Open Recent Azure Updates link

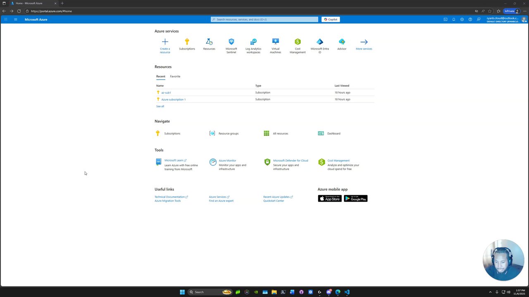(x=278, y=197)
